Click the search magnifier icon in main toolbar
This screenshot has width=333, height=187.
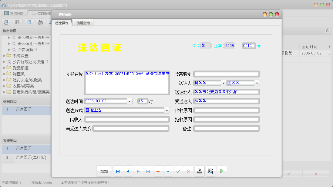click(x=6, y=22)
